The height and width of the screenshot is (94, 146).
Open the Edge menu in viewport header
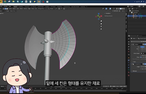[29, 9]
